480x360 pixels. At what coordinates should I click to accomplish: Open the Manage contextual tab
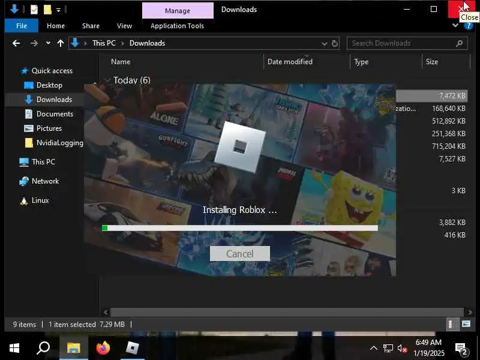point(178,11)
